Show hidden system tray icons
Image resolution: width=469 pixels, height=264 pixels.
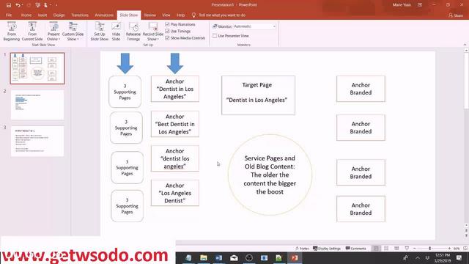coord(418,257)
